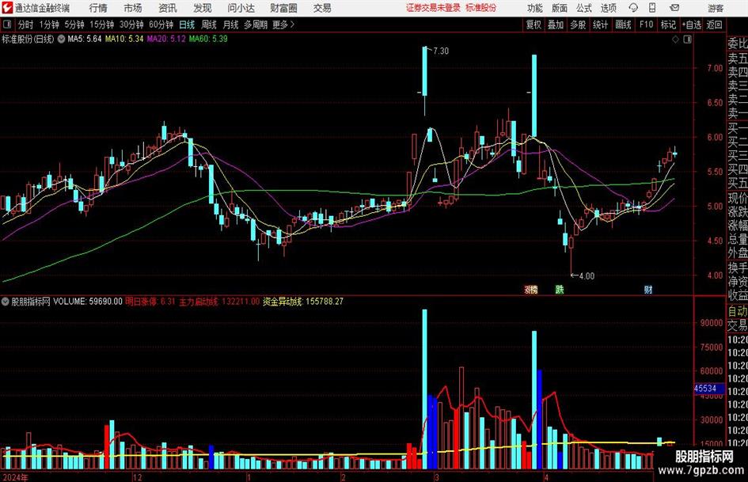Click the 叠加 overlay button

click(x=556, y=25)
